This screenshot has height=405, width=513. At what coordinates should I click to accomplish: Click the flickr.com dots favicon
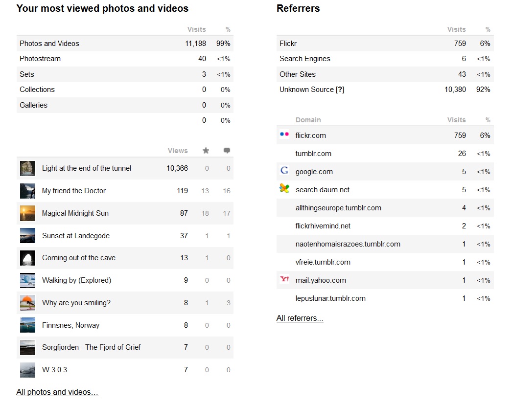coord(284,135)
